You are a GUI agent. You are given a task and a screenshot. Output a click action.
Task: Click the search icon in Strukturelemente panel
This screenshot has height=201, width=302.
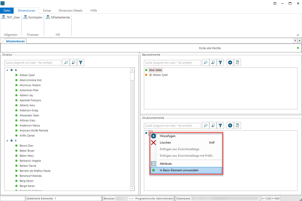click(x=206, y=125)
